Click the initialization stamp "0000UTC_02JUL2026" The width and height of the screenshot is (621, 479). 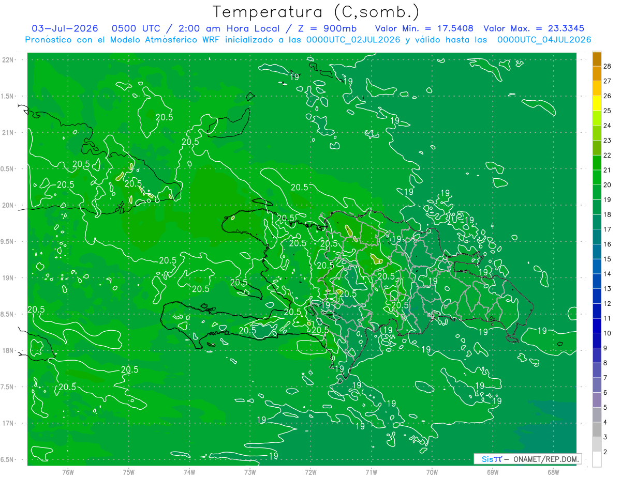[353, 40]
